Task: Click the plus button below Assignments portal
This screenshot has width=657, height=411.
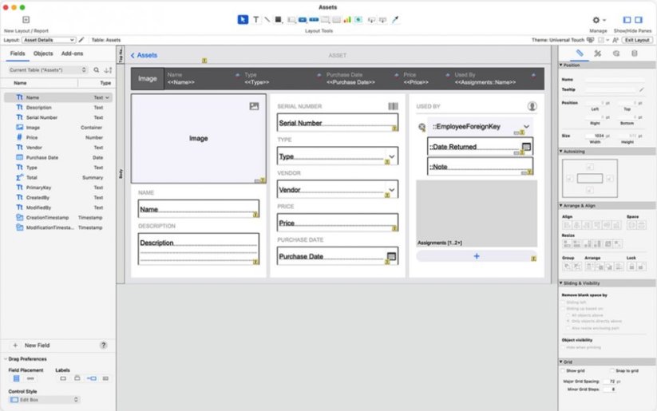Action: pyautogui.click(x=477, y=256)
